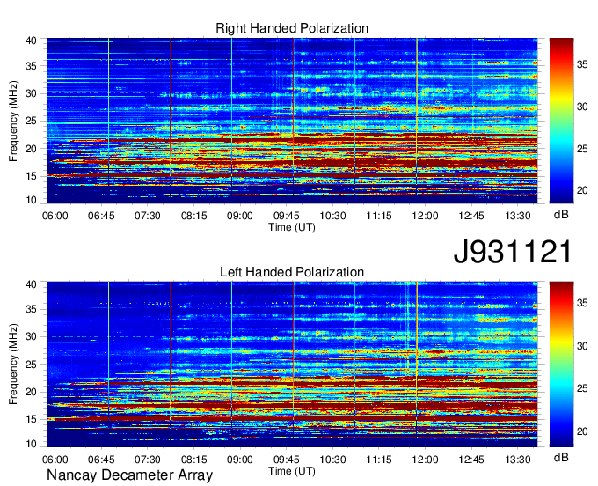Select the J931121 observation label

pyautogui.click(x=512, y=252)
